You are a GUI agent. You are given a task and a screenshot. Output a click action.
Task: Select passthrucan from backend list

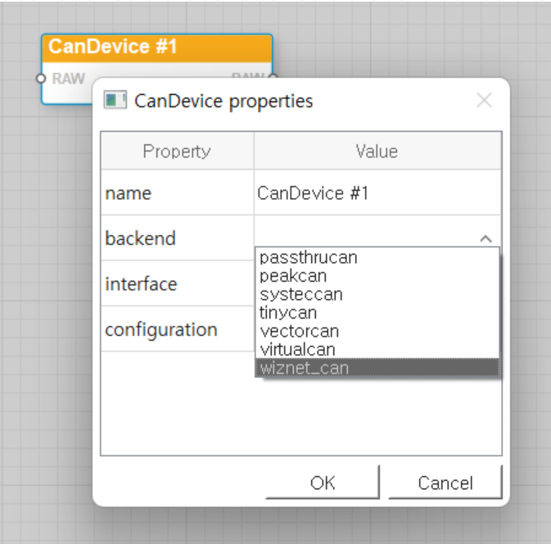pyautogui.click(x=308, y=257)
